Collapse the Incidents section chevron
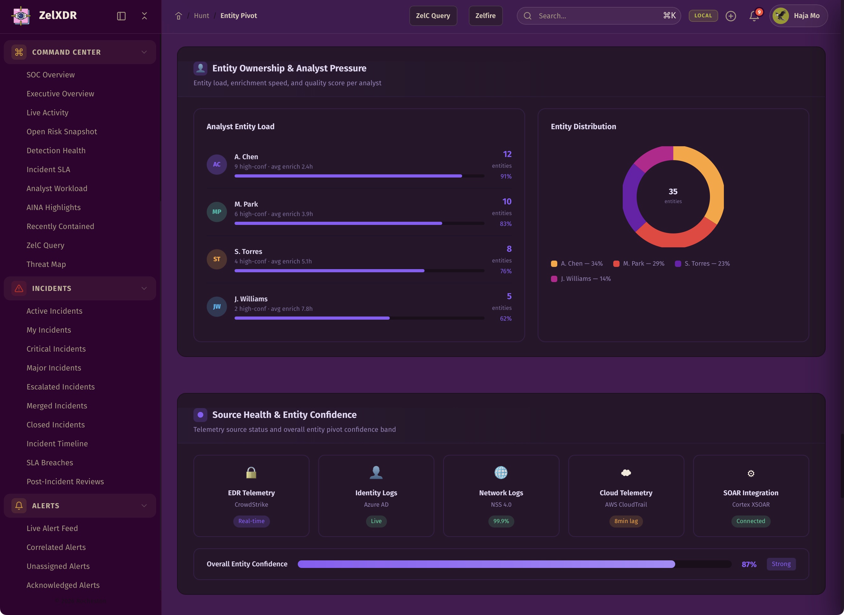This screenshot has width=844, height=615. tap(144, 288)
